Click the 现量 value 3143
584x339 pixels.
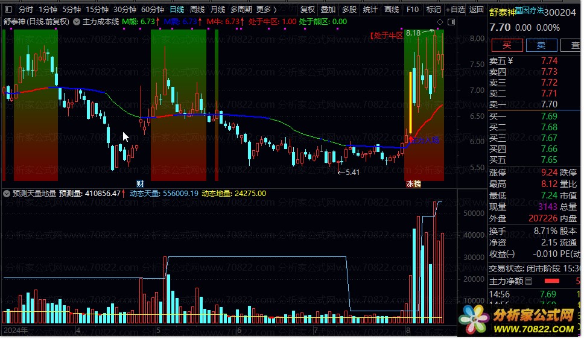click(x=548, y=207)
